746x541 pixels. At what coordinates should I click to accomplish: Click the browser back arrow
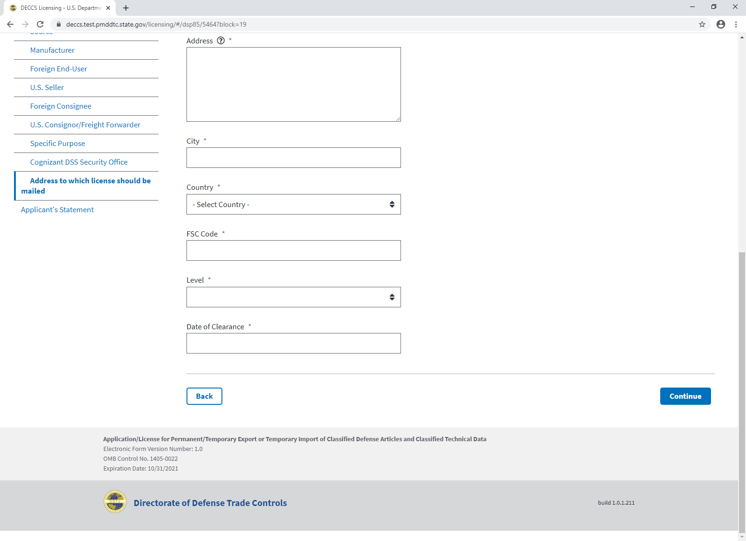click(10, 24)
